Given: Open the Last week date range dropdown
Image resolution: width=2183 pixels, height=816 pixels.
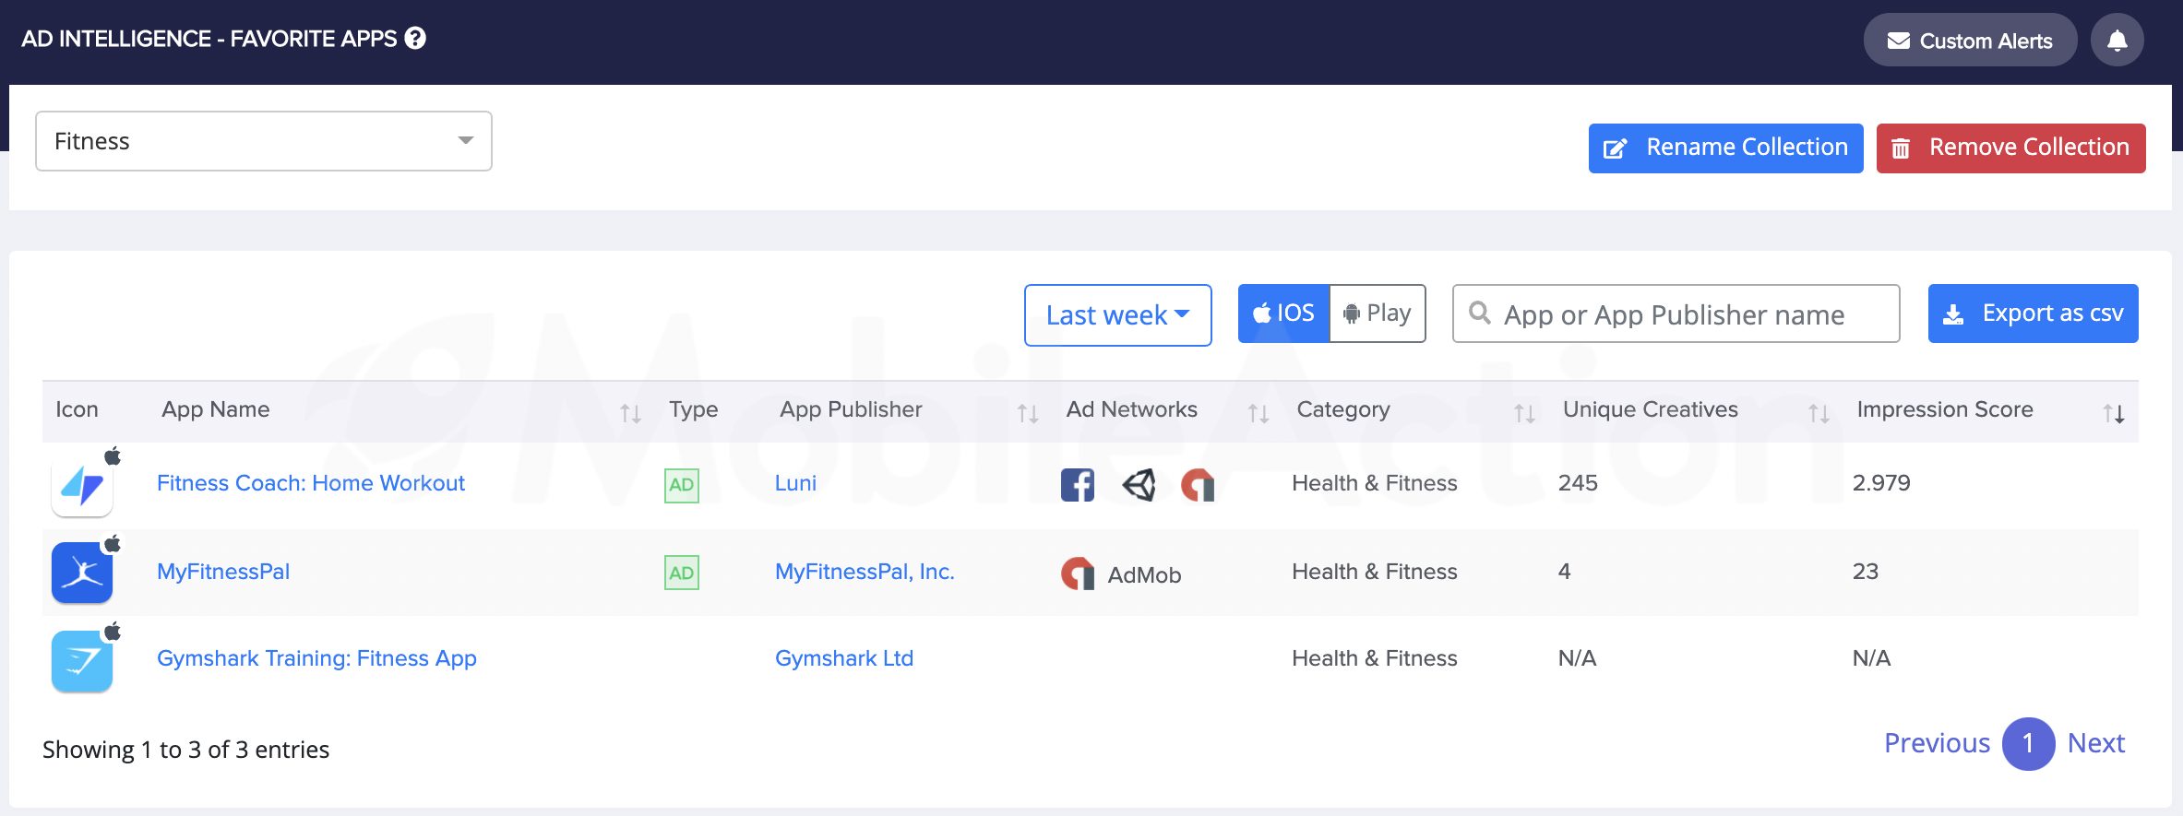Looking at the screenshot, I should [x=1117, y=315].
